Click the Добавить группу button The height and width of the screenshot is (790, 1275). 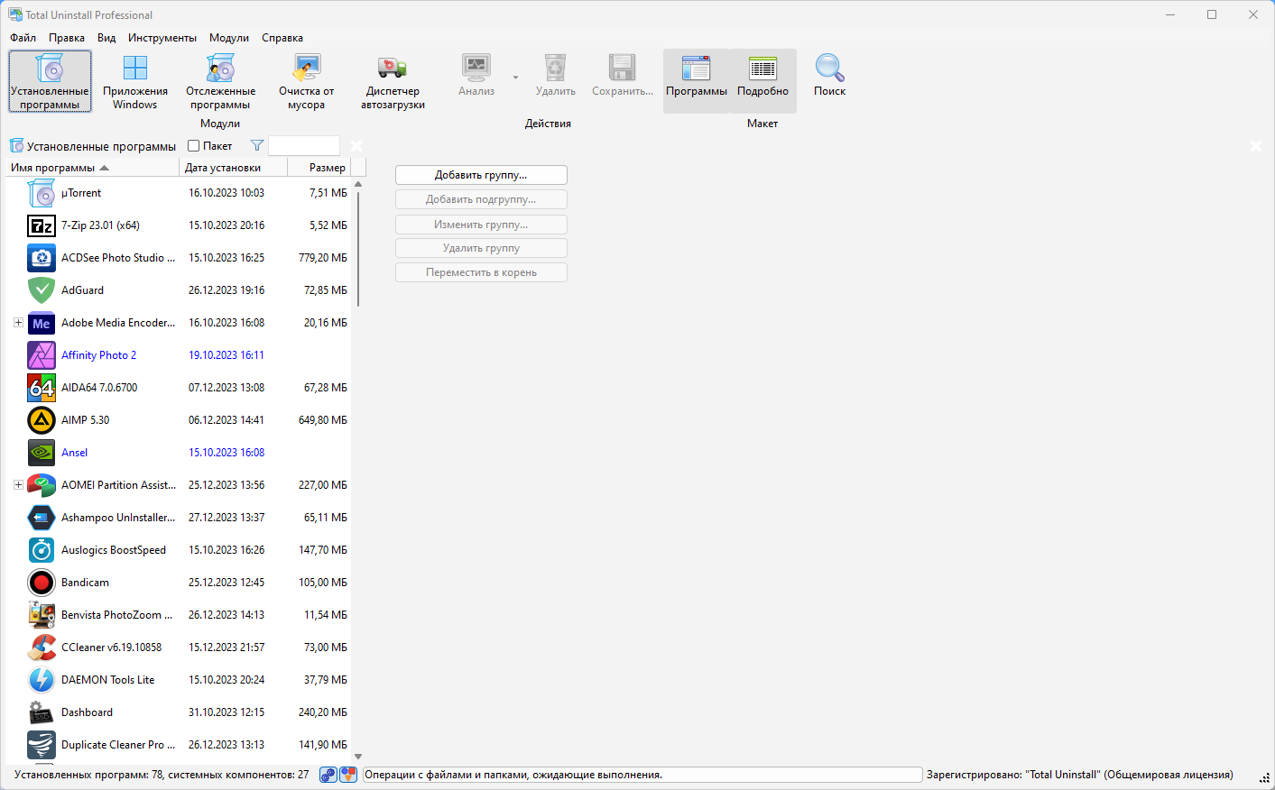(481, 174)
